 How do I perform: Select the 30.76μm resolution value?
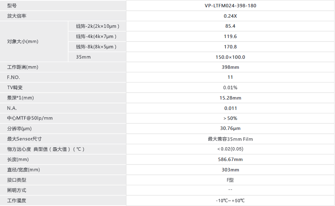pyautogui.click(x=230, y=128)
